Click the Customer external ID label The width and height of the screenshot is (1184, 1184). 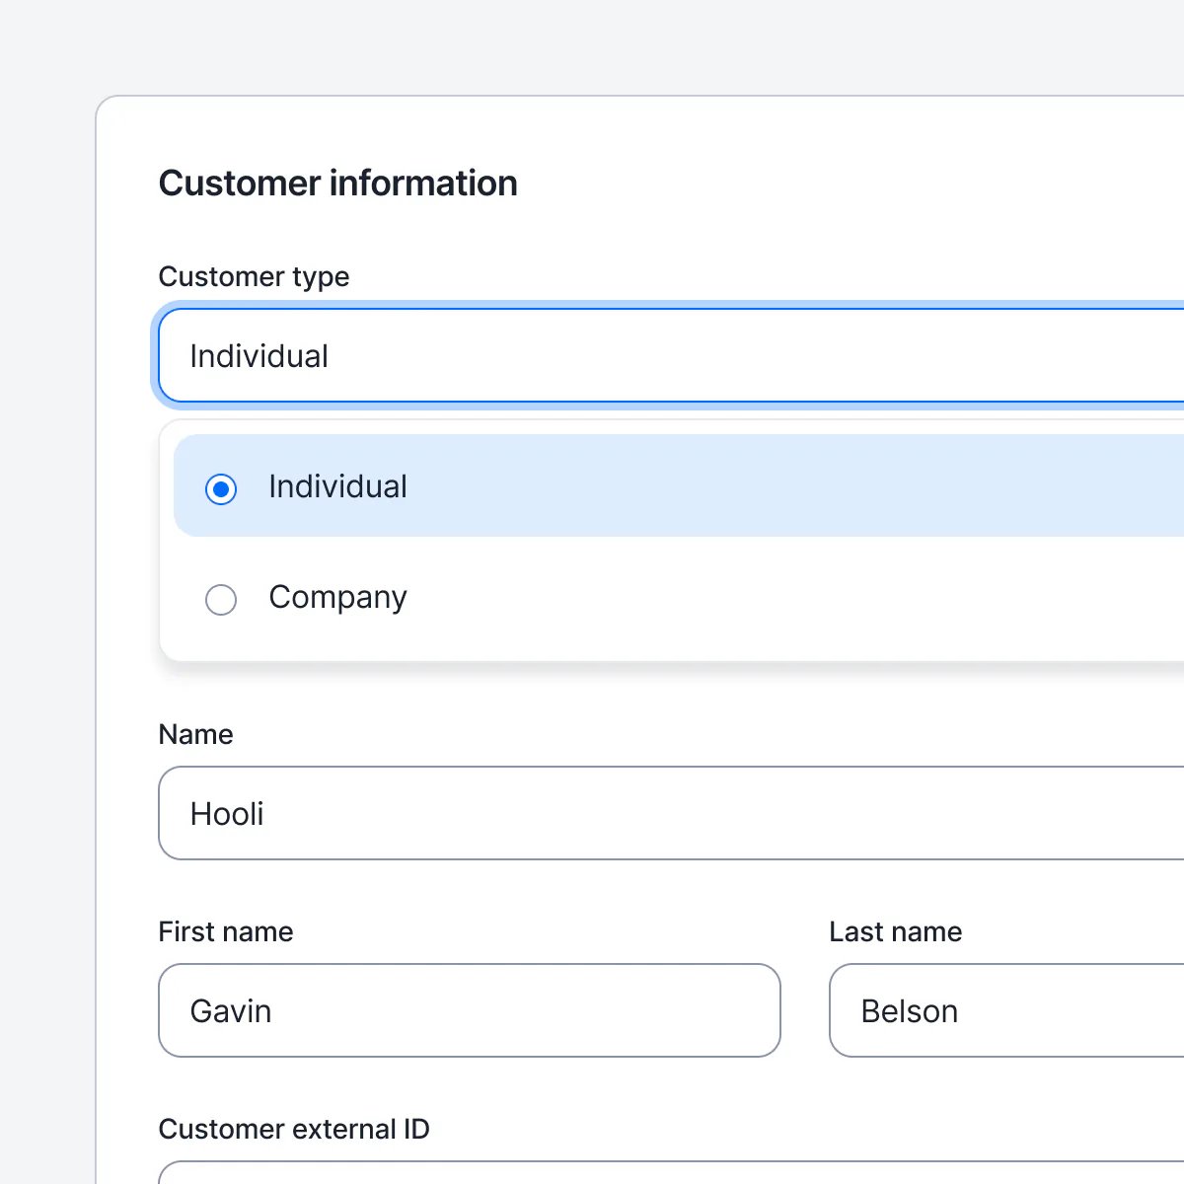tap(294, 1129)
